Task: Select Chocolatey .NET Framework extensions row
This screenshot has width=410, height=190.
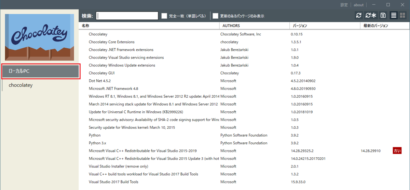Action: 244,50
